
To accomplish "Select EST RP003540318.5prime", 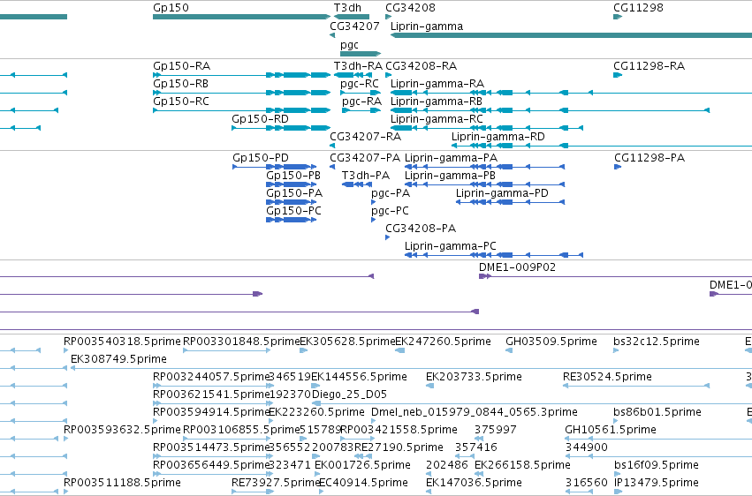I will (x=65, y=350).
